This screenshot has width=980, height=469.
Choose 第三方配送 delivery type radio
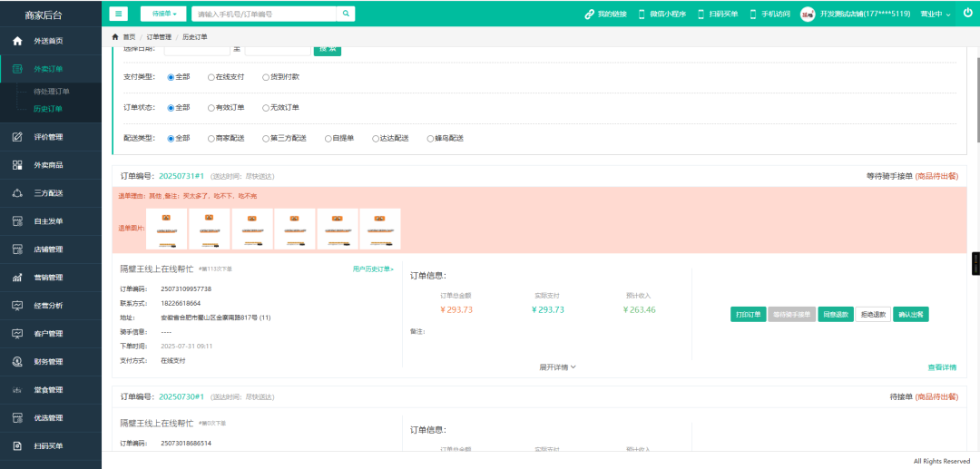pos(265,138)
